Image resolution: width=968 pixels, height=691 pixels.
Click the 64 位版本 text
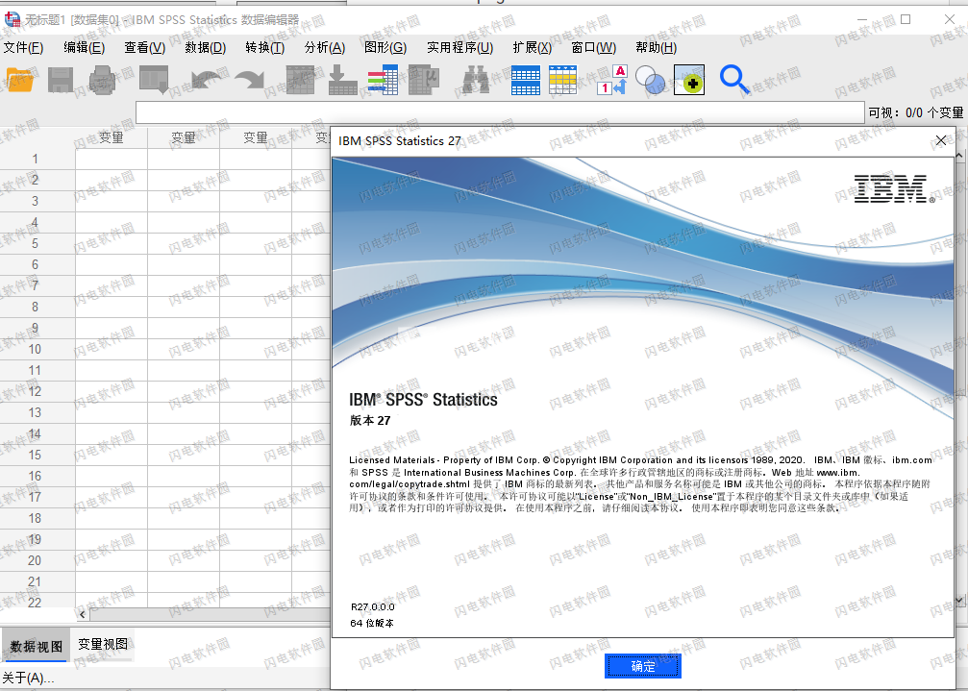click(x=372, y=623)
